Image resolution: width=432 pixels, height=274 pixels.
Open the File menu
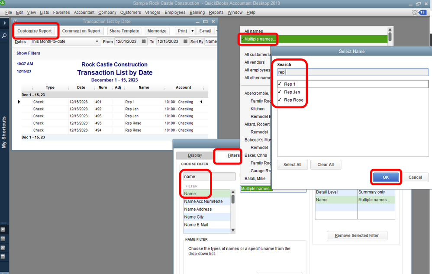[9, 13]
